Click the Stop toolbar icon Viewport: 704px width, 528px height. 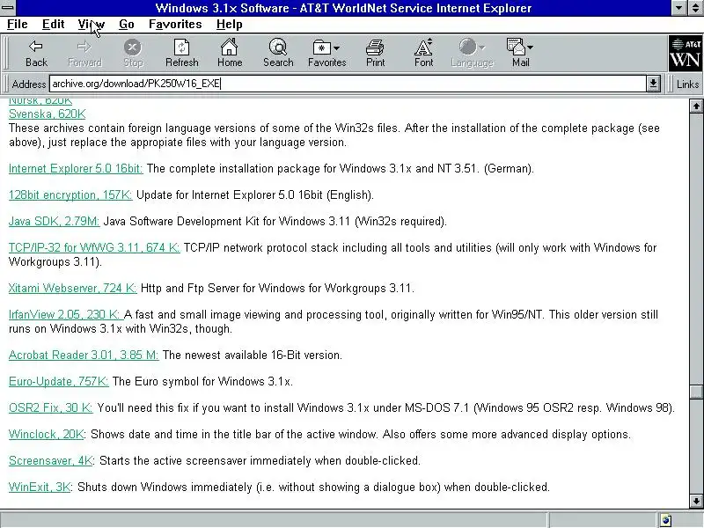pos(133,47)
